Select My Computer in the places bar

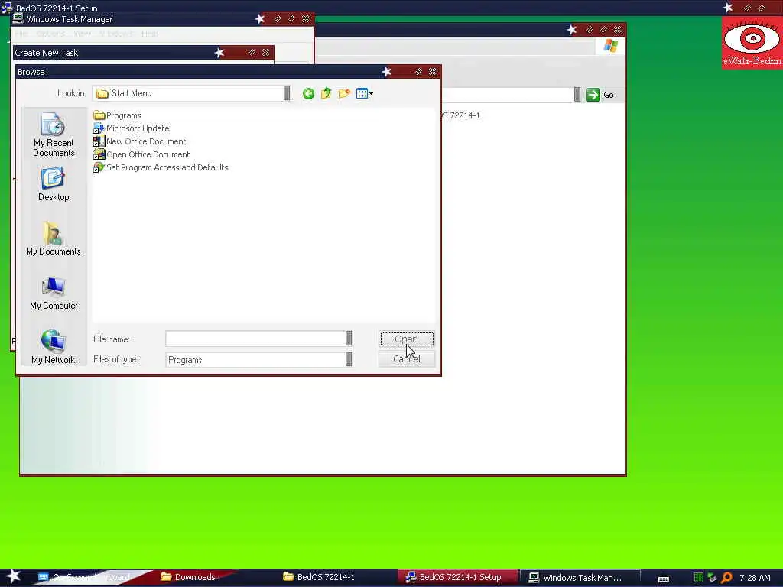(x=54, y=293)
